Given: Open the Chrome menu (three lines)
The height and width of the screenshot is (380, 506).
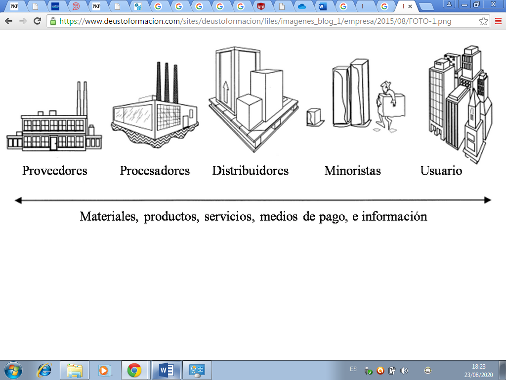Looking at the screenshot, I should [x=498, y=21].
